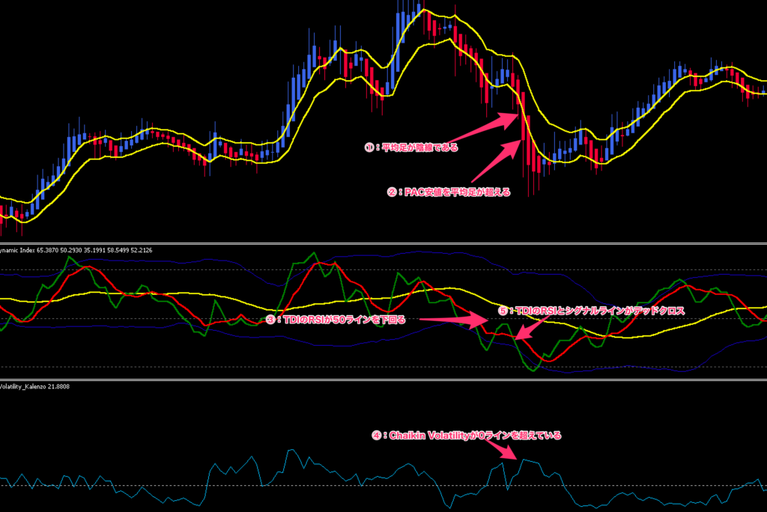Click the deepest trough of green TDI line
The image size is (767, 512).
tap(533, 369)
